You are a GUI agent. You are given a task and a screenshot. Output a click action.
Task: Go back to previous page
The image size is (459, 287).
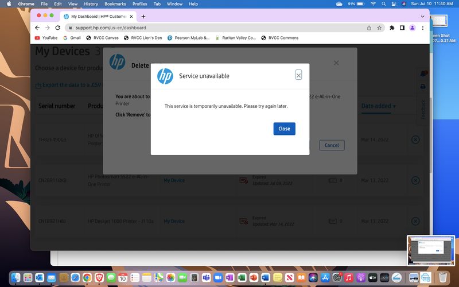click(37, 28)
